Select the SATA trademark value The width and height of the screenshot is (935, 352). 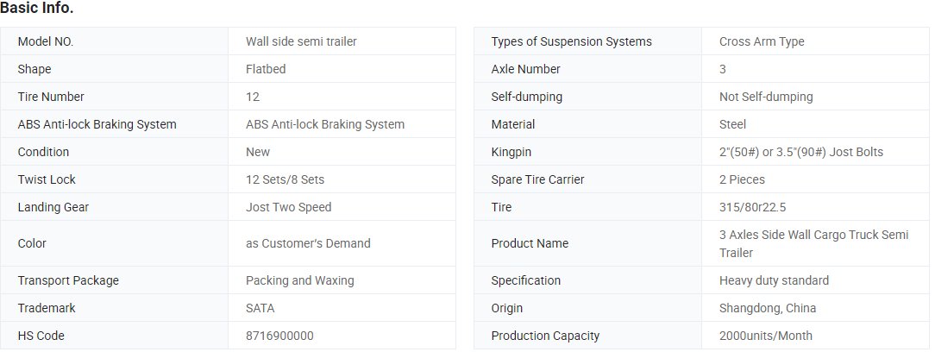[x=260, y=308]
